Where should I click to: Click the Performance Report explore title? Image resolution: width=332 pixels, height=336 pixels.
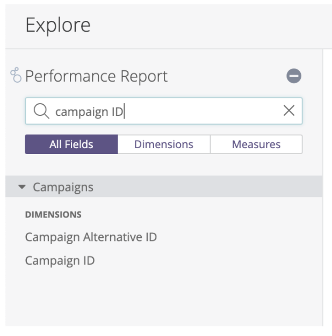[97, 76]
